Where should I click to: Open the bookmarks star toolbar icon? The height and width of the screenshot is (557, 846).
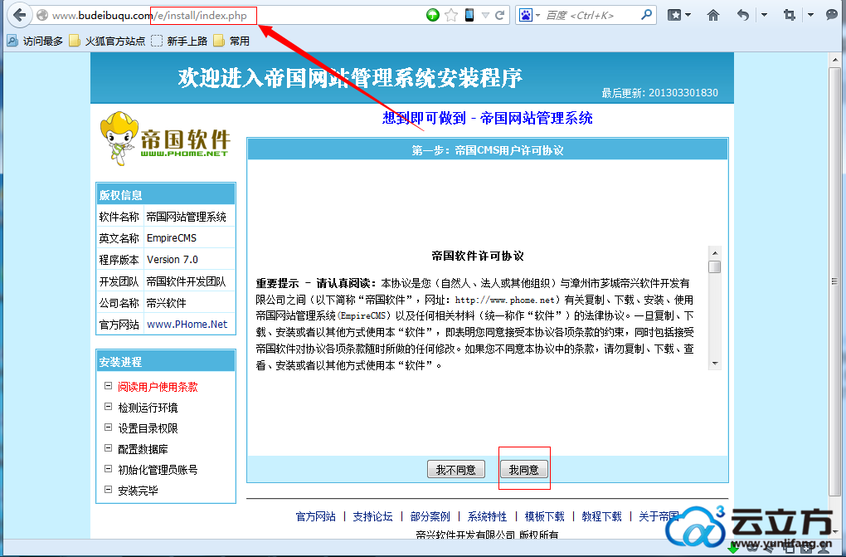(674, 15)
